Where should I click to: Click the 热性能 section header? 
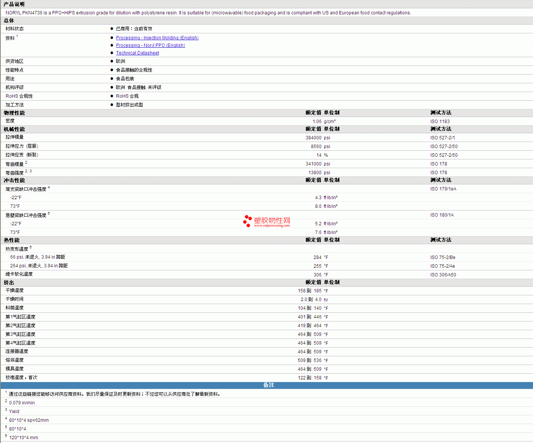click(x=11, y=240)
